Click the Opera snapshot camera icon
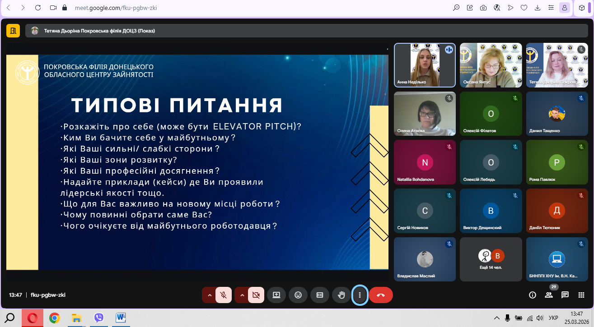 coord(483,8)
